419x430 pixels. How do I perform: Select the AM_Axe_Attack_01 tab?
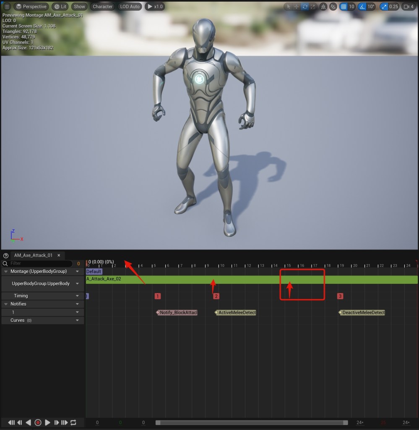33,255
